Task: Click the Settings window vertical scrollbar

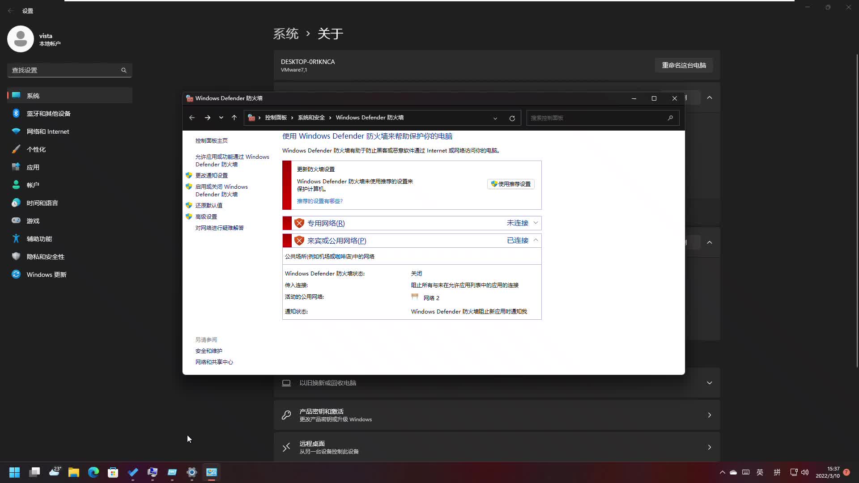Action: (x=857, y=210)
